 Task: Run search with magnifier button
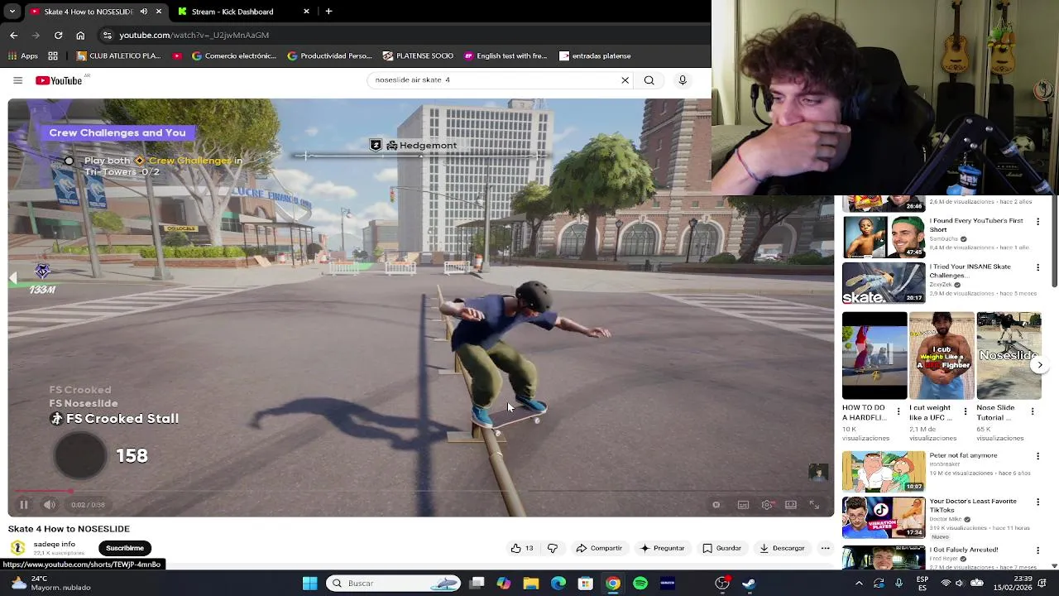coord(649,80)
